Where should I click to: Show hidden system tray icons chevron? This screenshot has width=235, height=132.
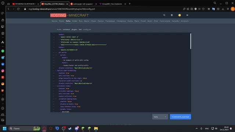coord(197,129)
